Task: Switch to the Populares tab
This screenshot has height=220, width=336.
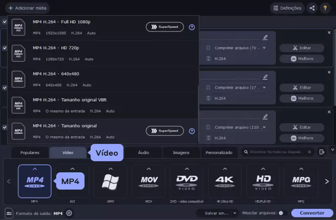Action: 30,153
